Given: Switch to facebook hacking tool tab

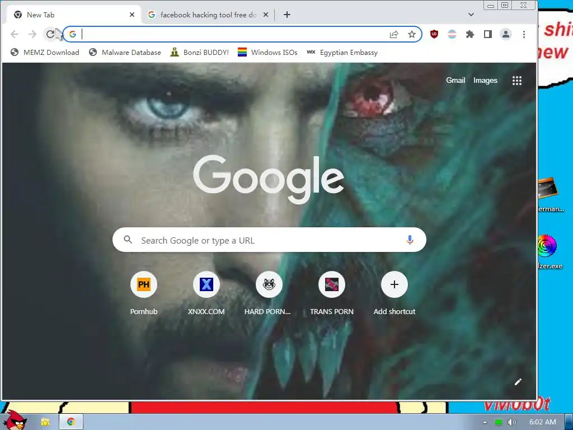Looking at the screenshot, I should (x=208, y=15).
